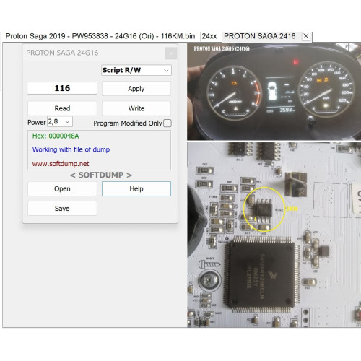This screenshot has width=361, height=361.
Task: Click the Read button
Action: point(62,108)
